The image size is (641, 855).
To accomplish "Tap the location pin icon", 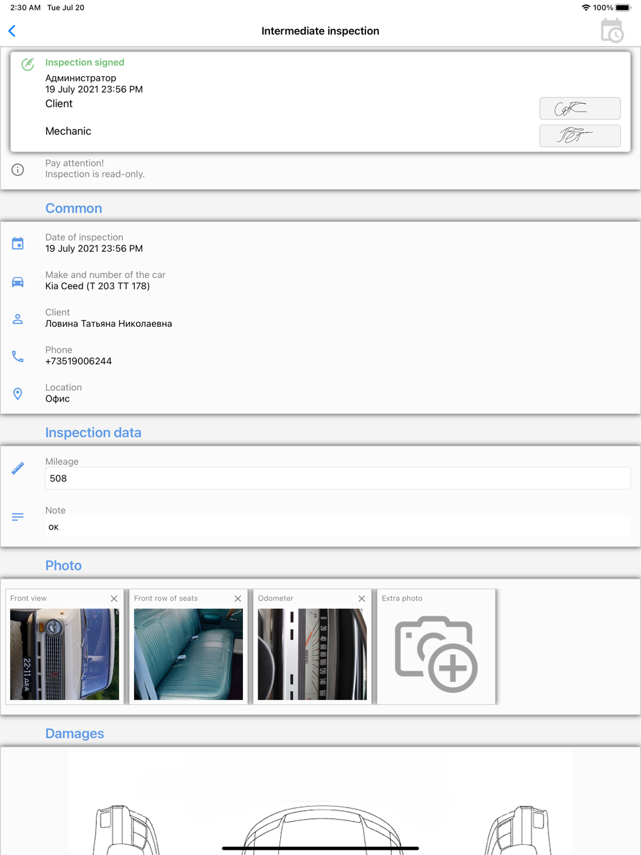I will click(x=18, y=394).
